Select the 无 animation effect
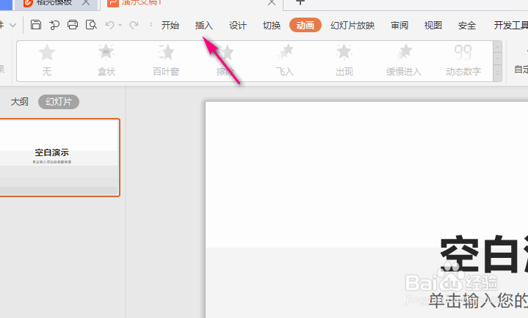Viewport: 528px width, 318px height. pos(47,61)
